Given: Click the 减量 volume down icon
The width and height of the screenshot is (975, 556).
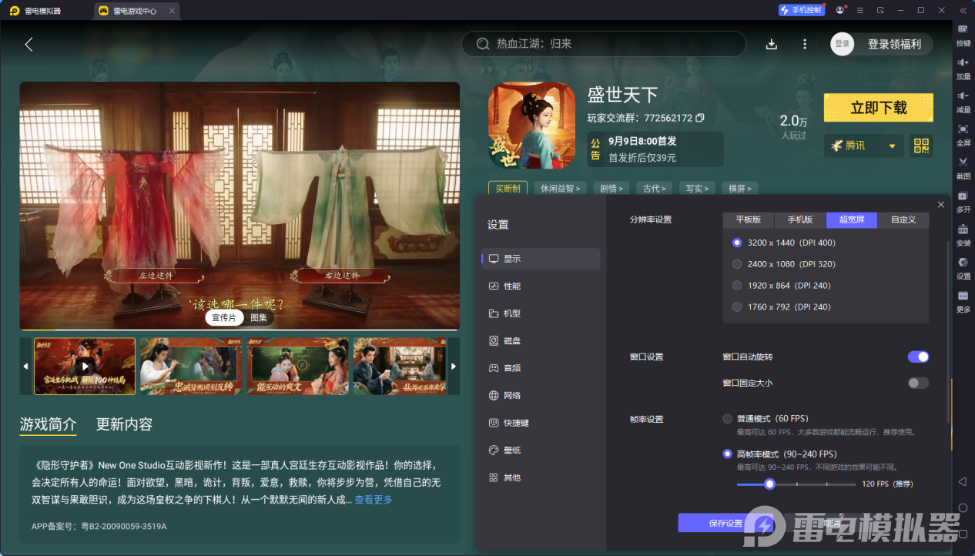Looking at the screenshot, I should (x=963, y=95).
